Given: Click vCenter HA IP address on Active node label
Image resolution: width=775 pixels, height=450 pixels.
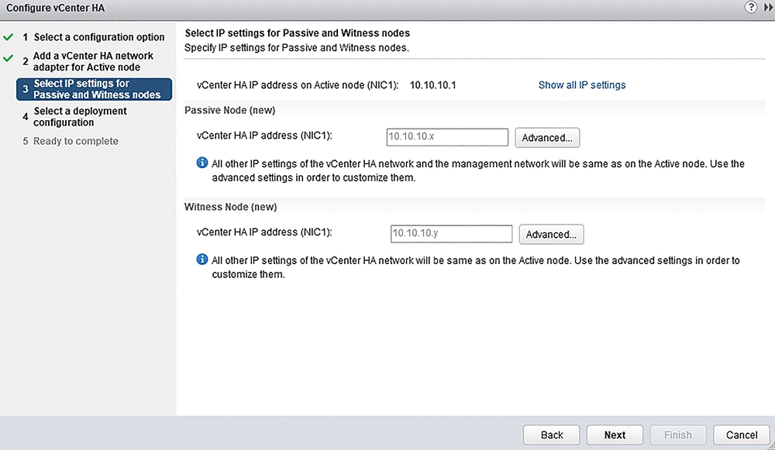Looking at the screenshot, I should (298, 85).
